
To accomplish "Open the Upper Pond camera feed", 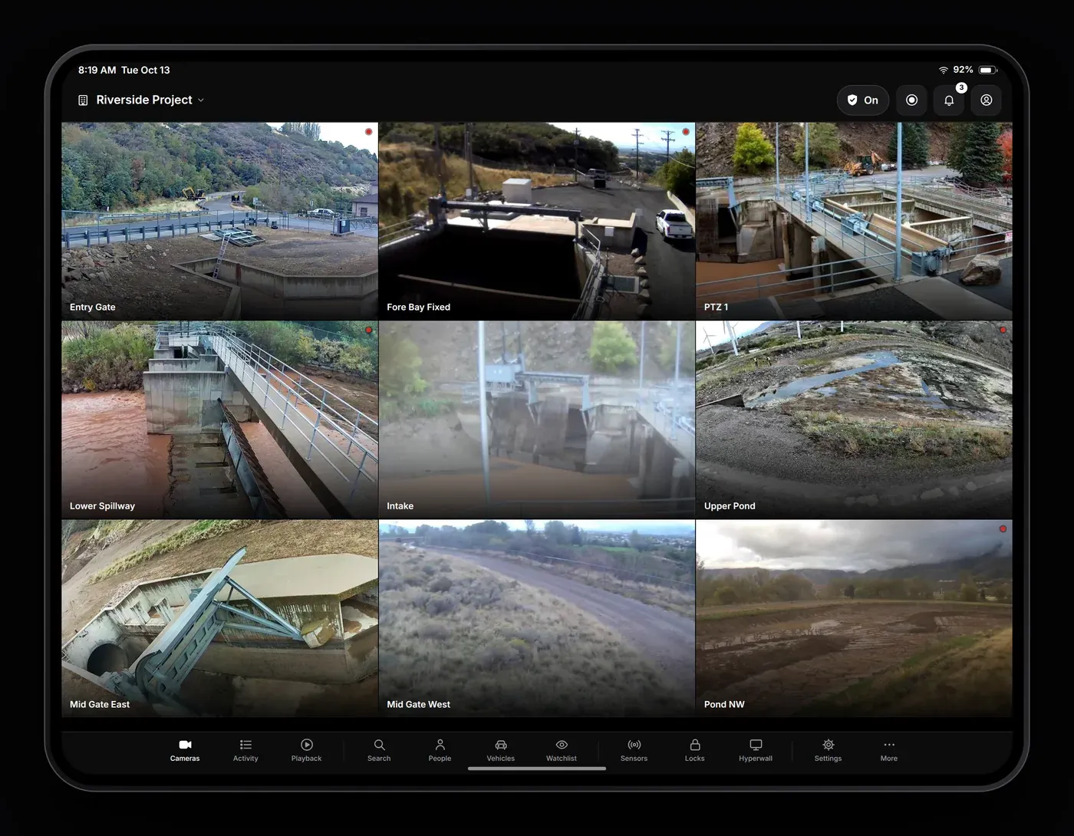I will coord(854,420).
